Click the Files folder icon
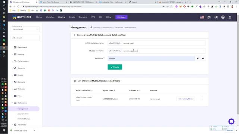Image resolution: width=239 pixels, height=134 pixels. coord(15,96)
